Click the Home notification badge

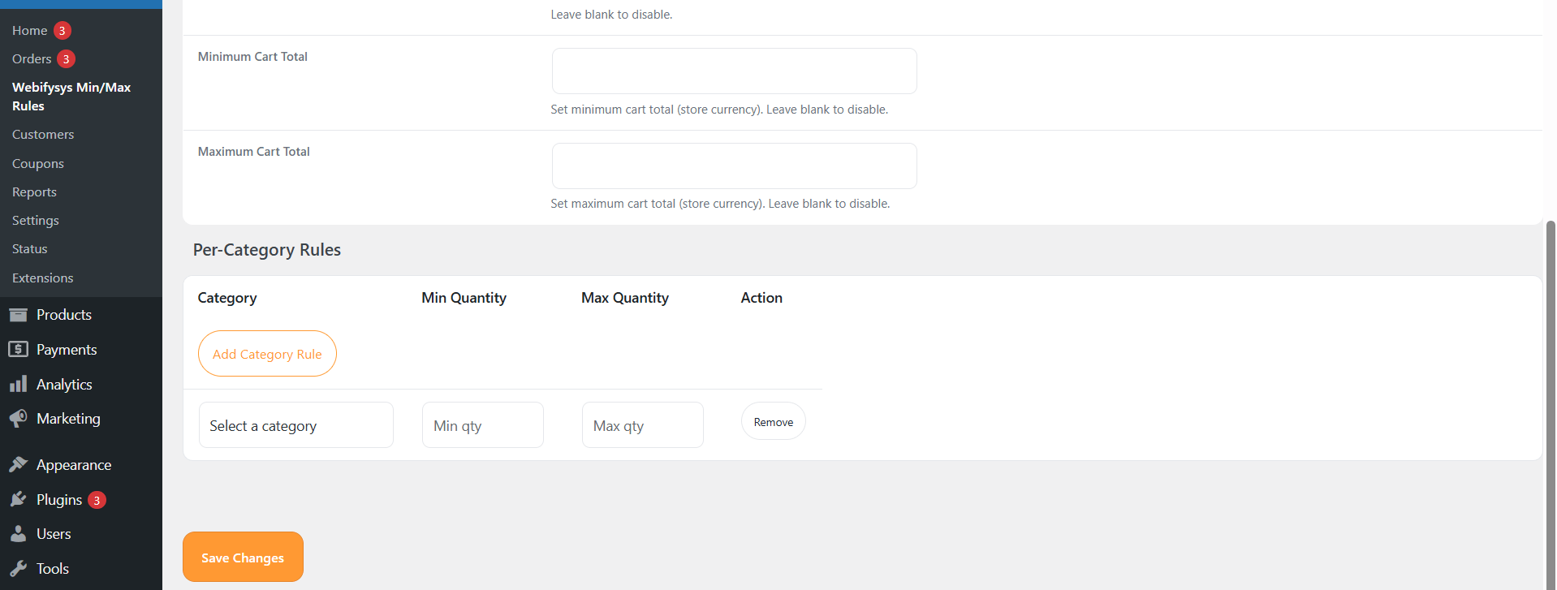(x=63, y=31)
